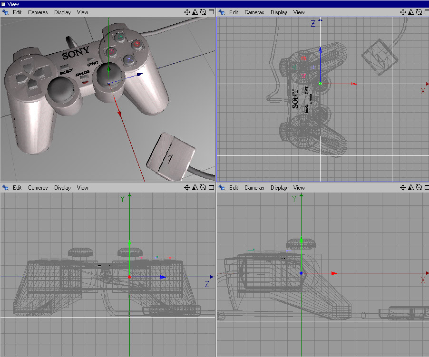Image resolution: width=429 pixels, height=357 pixels.
Task: Click green origin dot in top XZ viewport
Action: 320,84
